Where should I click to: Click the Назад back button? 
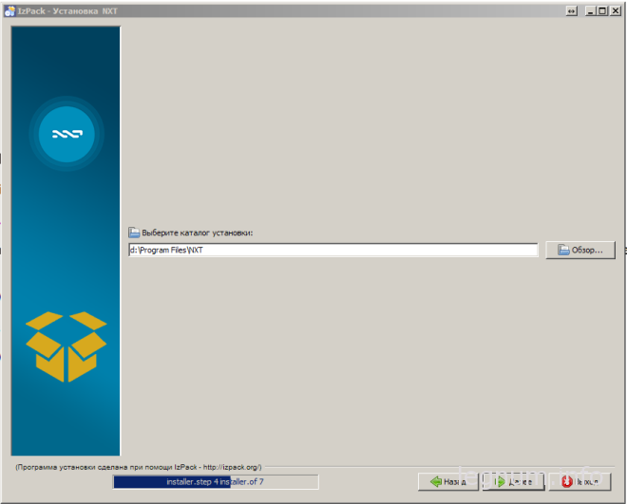coord(447,481)
